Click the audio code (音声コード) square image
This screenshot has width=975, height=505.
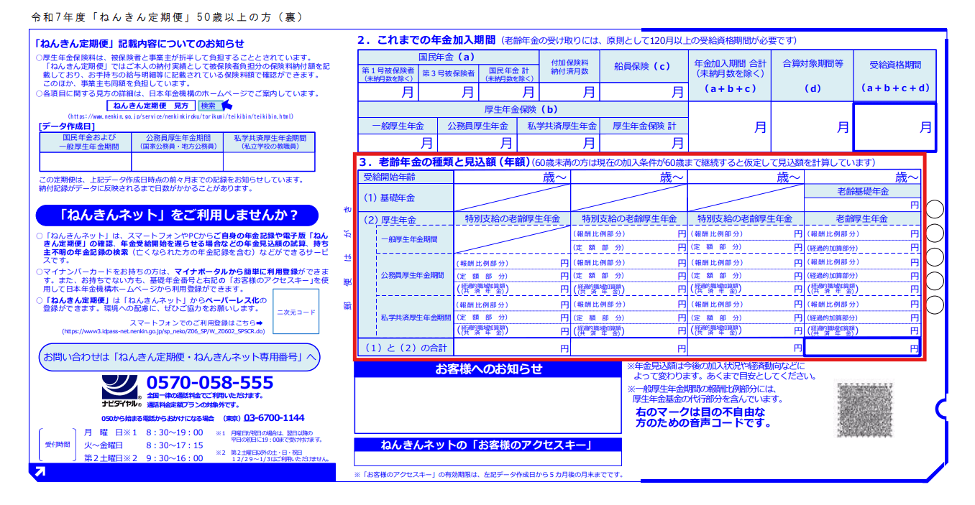(864, 409)
